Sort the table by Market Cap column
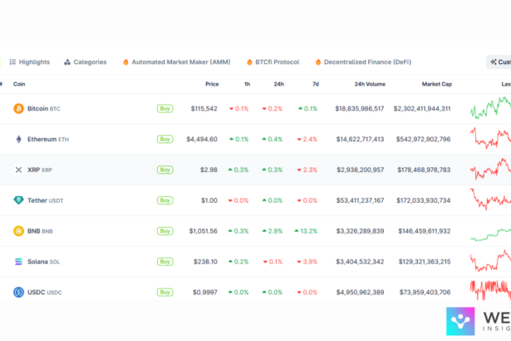The image size is (511, 341). [x=436, y=84]
